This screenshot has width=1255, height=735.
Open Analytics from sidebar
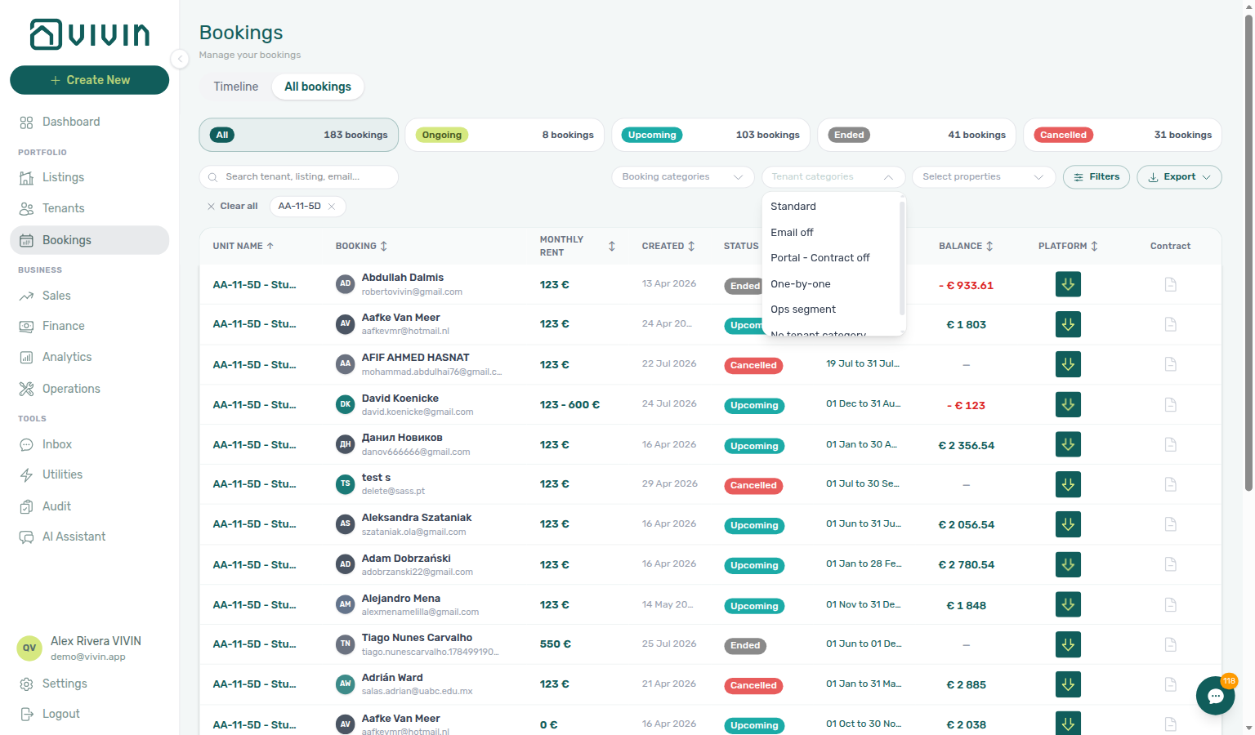(x=67, y=357)
